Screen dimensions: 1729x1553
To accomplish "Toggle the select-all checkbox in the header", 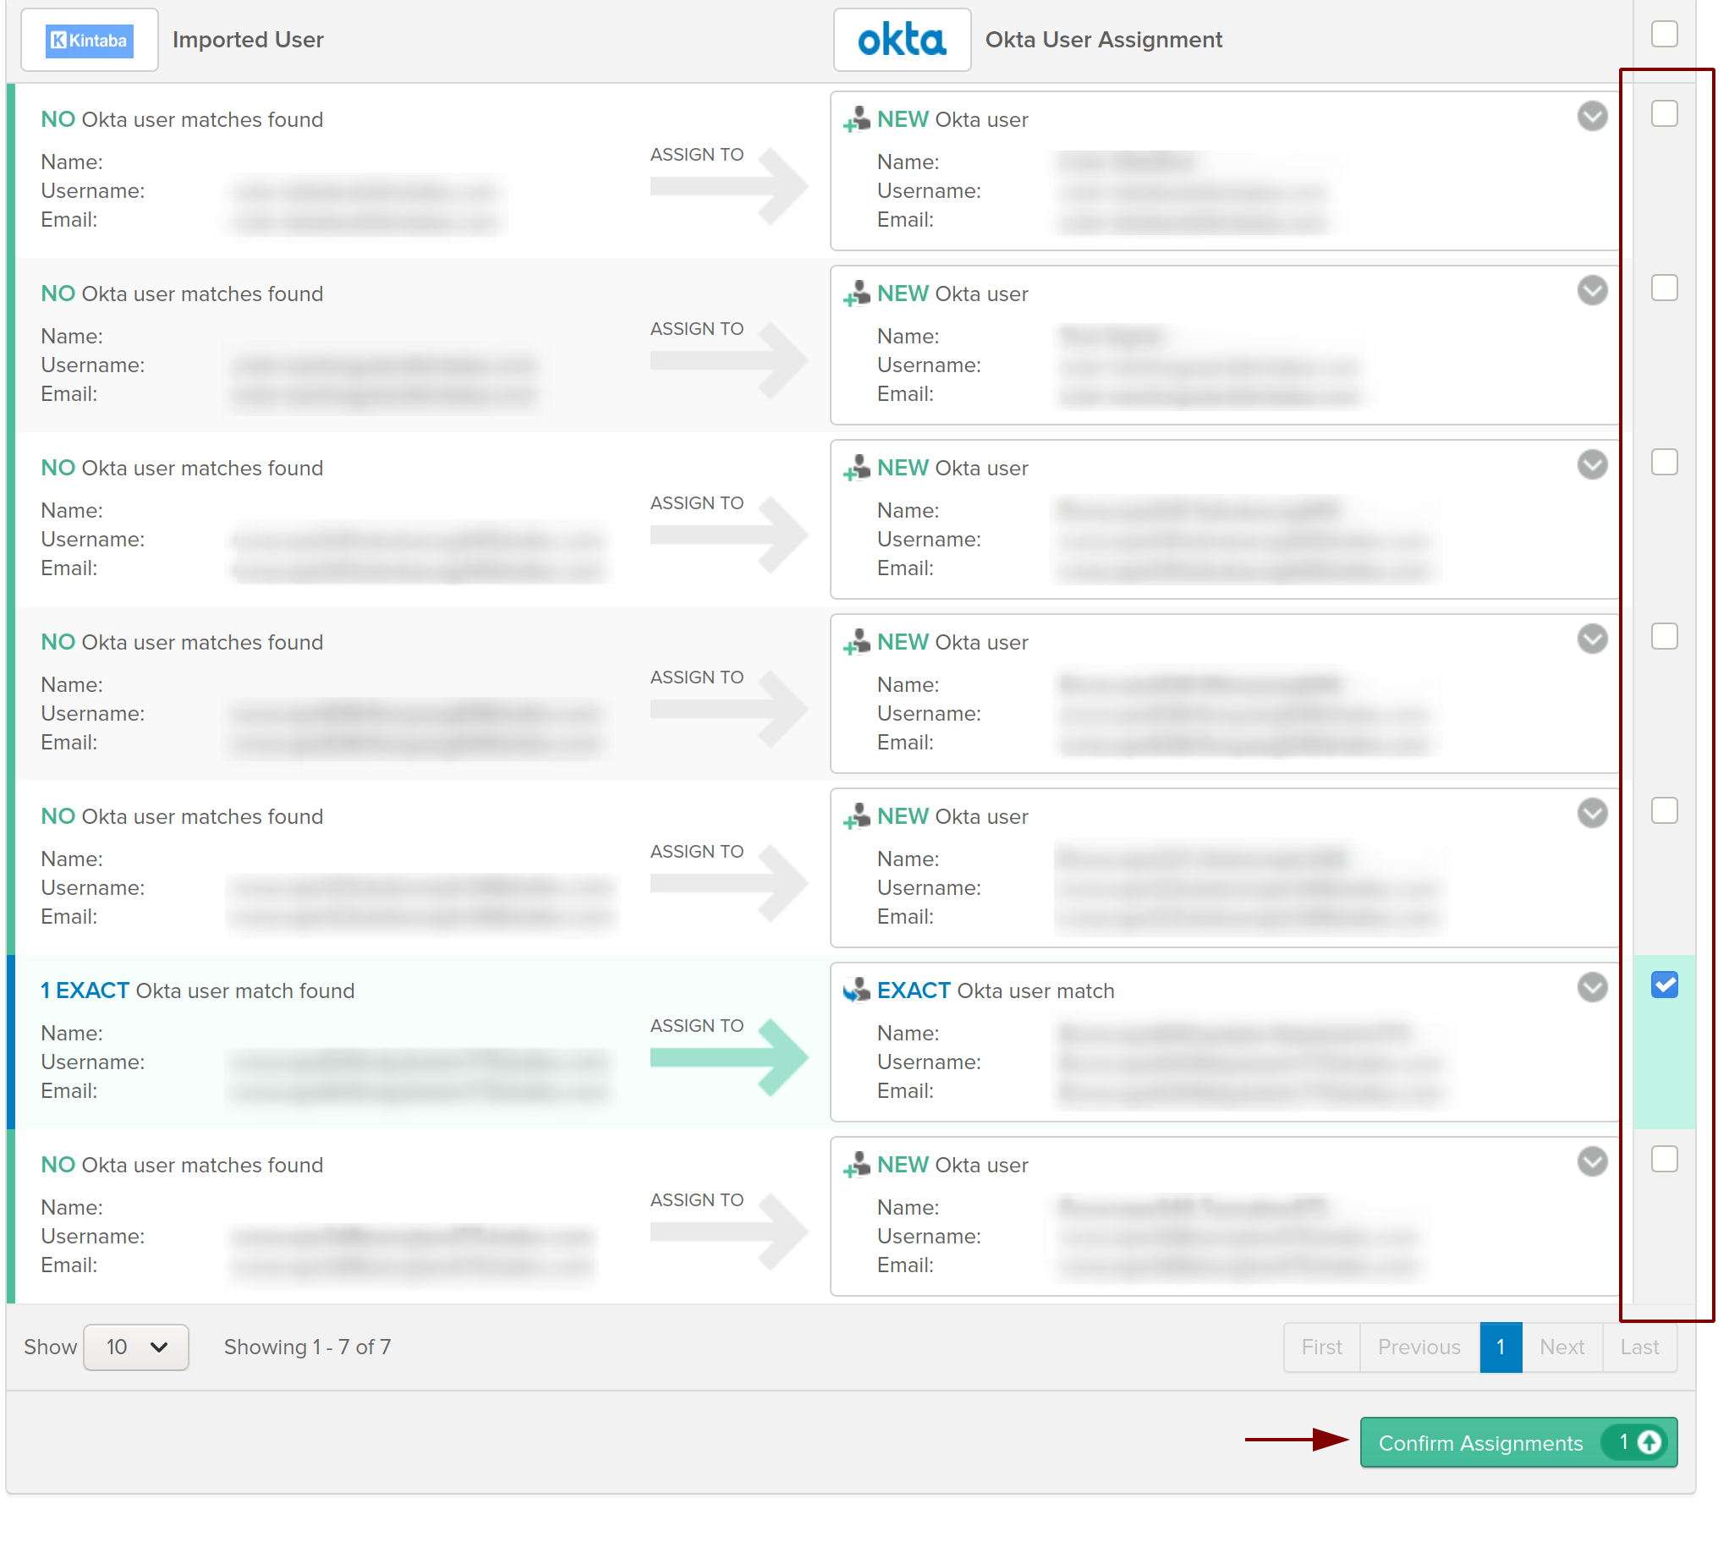I will tap(1664, 34).
